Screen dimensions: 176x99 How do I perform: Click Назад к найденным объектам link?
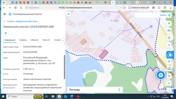coord(21,21)
